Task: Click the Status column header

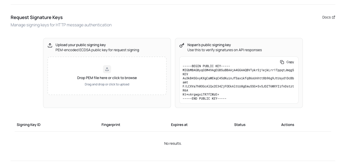Action: 240,125
